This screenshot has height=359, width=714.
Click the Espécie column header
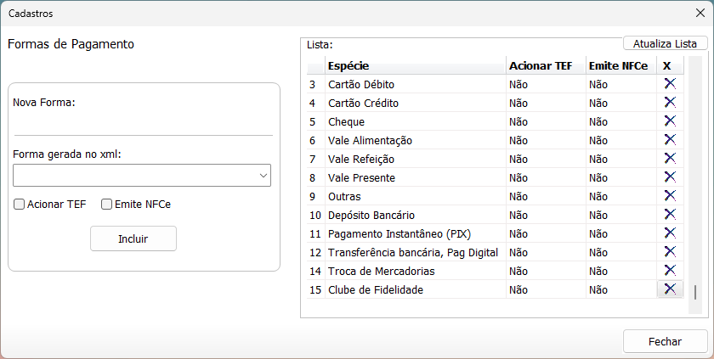[415, 65]
